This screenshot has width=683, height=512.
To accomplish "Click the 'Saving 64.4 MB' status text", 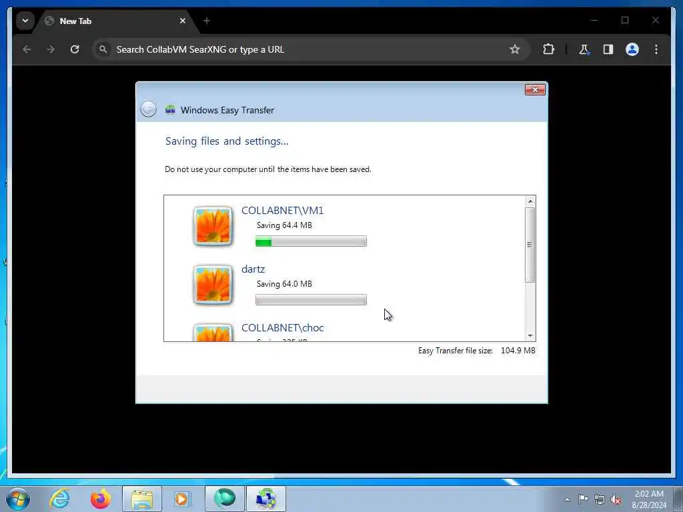I will [x=284, y=225].
